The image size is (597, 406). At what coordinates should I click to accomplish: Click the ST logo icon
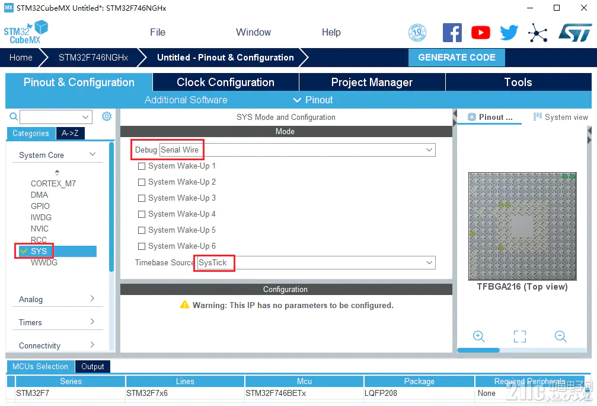(x=575, y=33)
